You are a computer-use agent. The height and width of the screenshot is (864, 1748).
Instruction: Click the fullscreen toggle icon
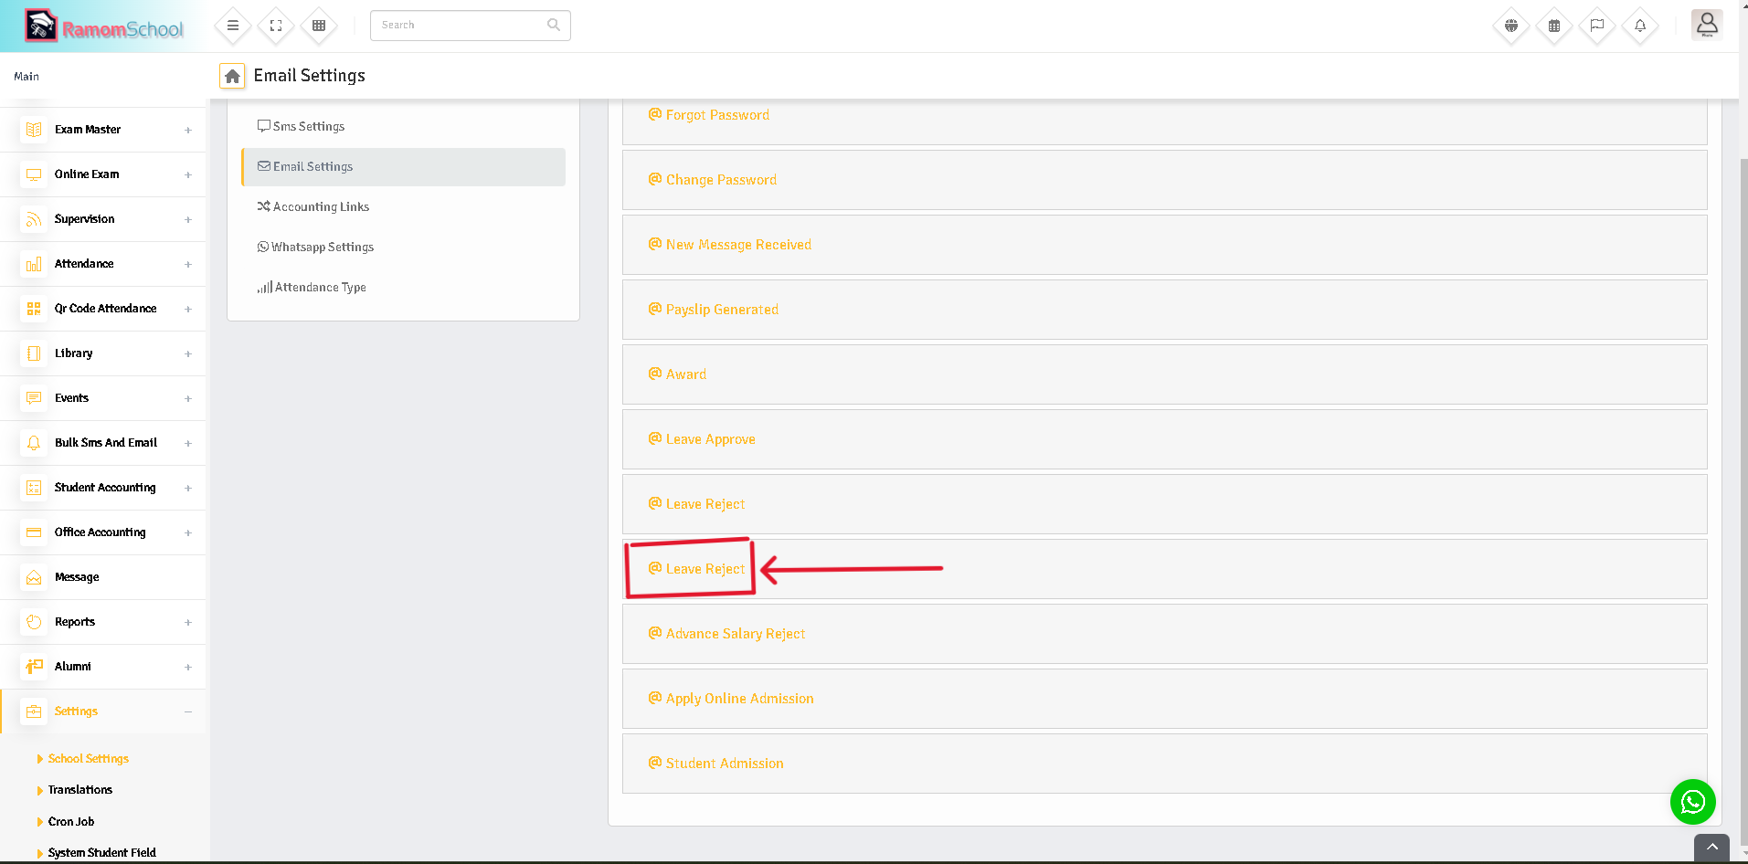pyautogui.click(x=276, y=26)
